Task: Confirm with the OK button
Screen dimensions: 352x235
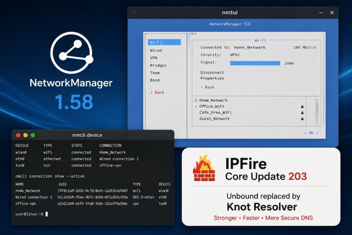Action: 311,133
